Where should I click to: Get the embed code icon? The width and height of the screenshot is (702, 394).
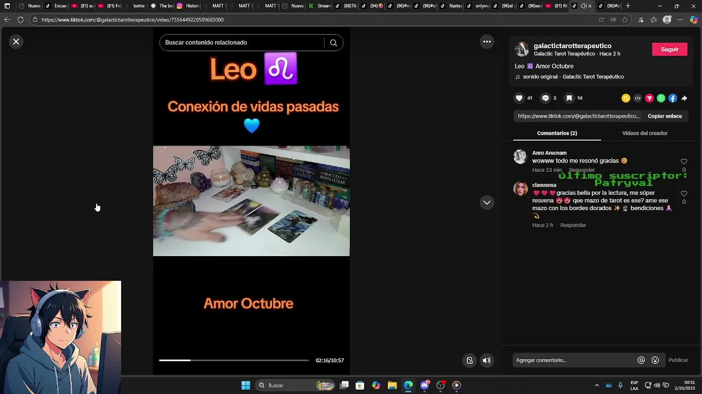637,99
